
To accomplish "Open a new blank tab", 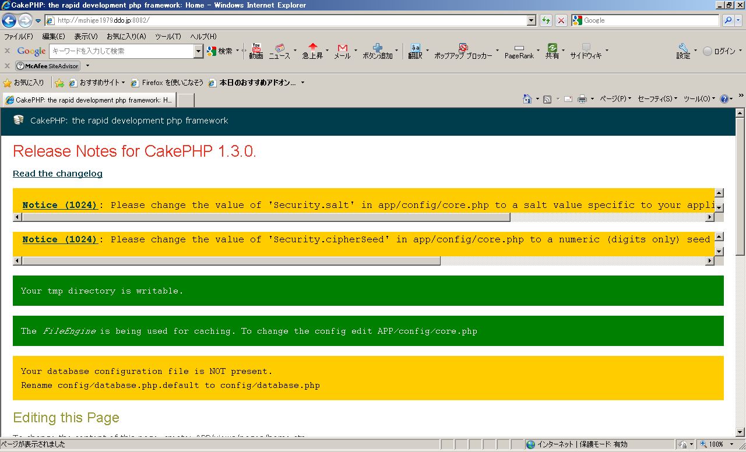I will [185, 100].
